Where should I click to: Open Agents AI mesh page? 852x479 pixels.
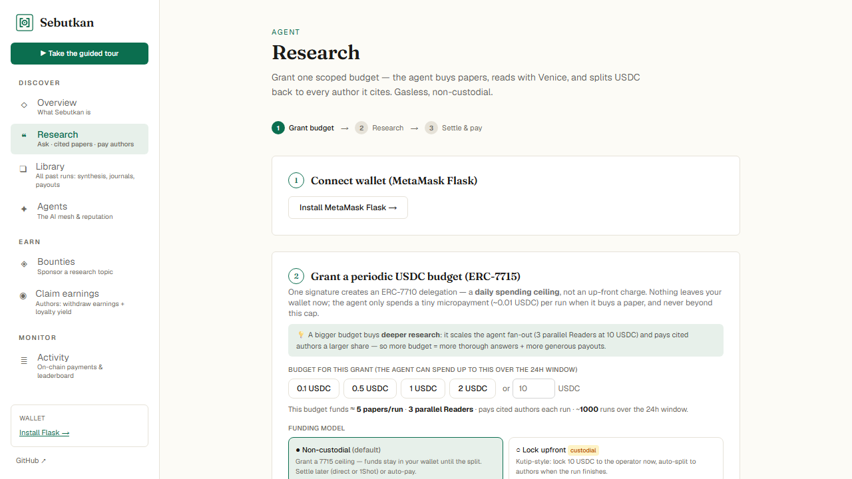click(x=79, y=211)
